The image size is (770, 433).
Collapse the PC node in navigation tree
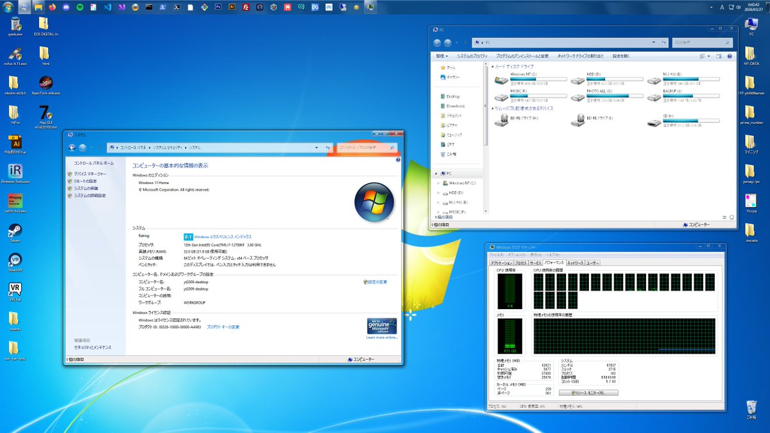[x=436, y=173]
